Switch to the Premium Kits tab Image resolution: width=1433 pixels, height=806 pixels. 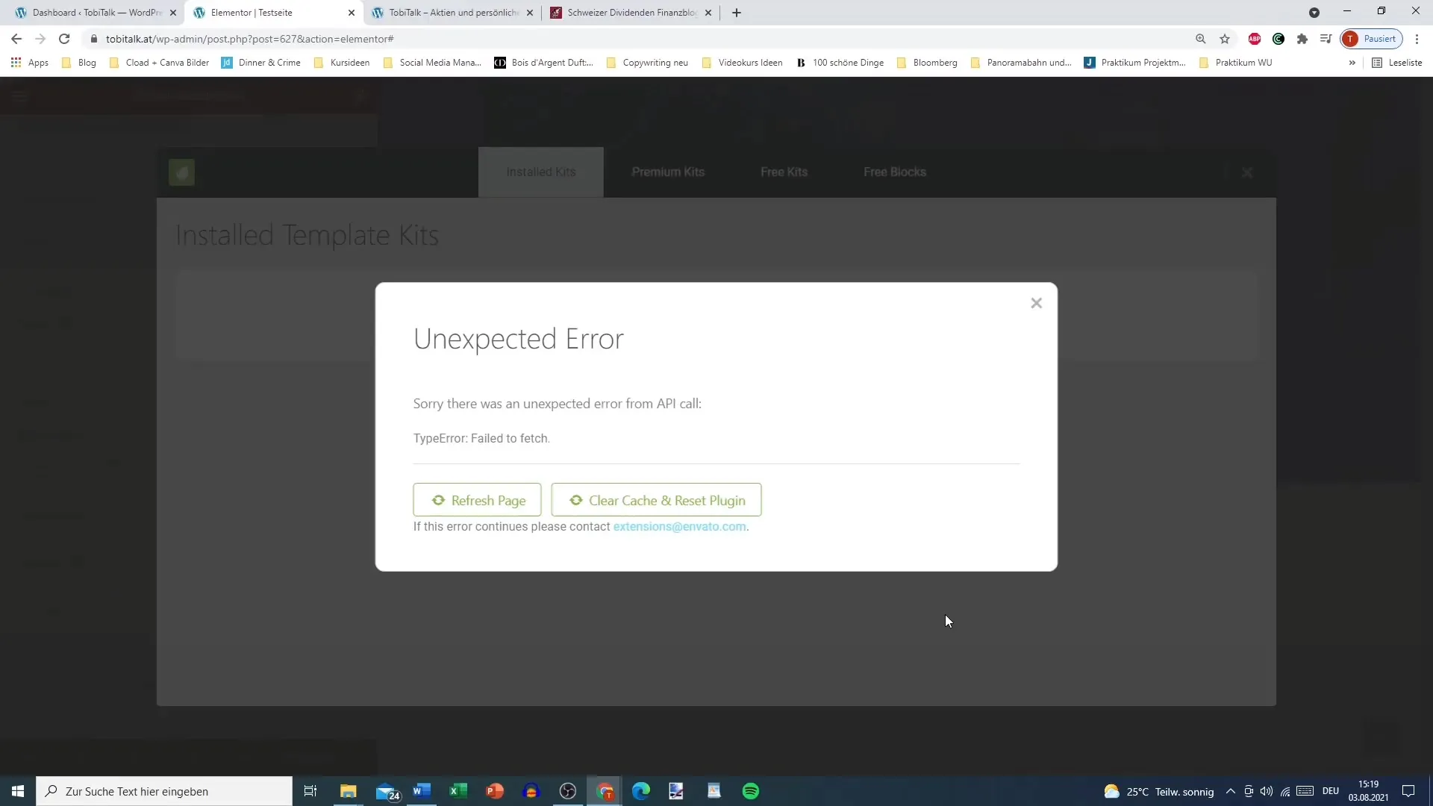click(x=668, y=172)
